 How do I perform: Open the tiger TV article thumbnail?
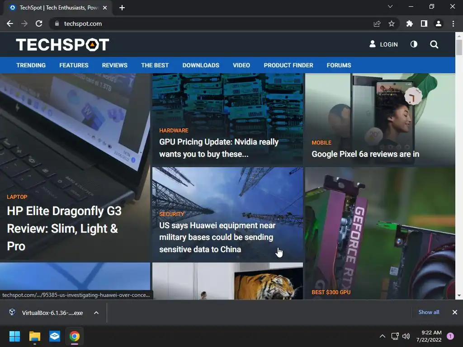[x=227, y=281]
